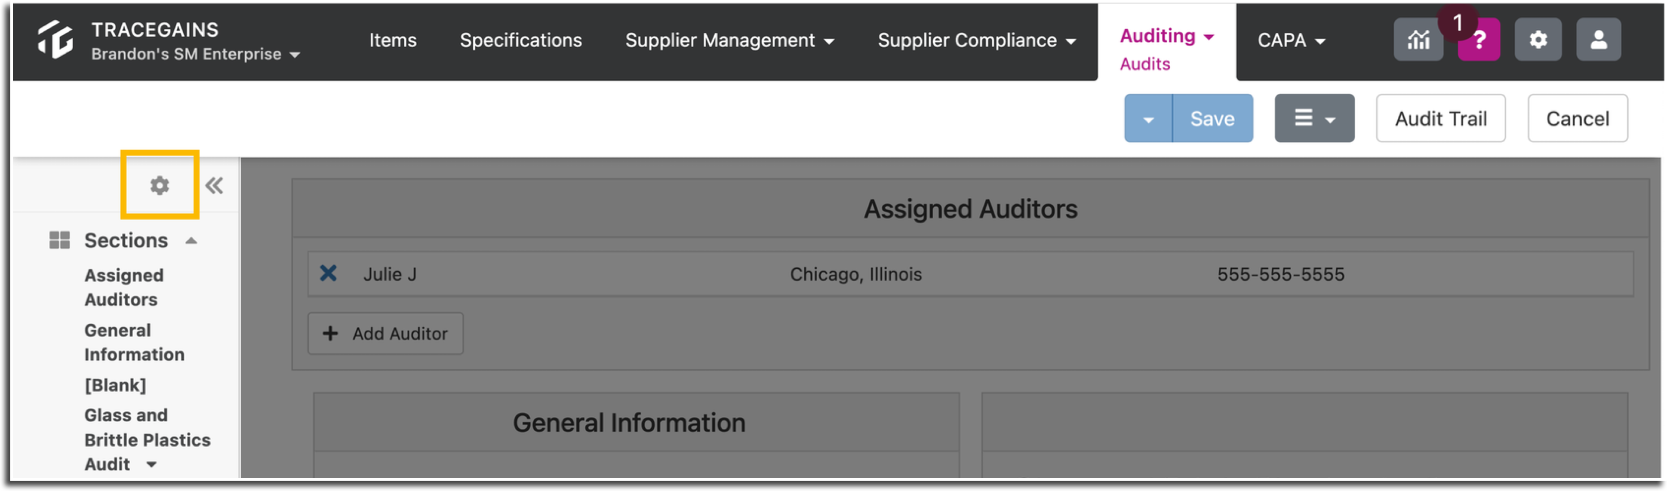Collapse the Sections sidebar using the double chevron

(x=214, y=186)
